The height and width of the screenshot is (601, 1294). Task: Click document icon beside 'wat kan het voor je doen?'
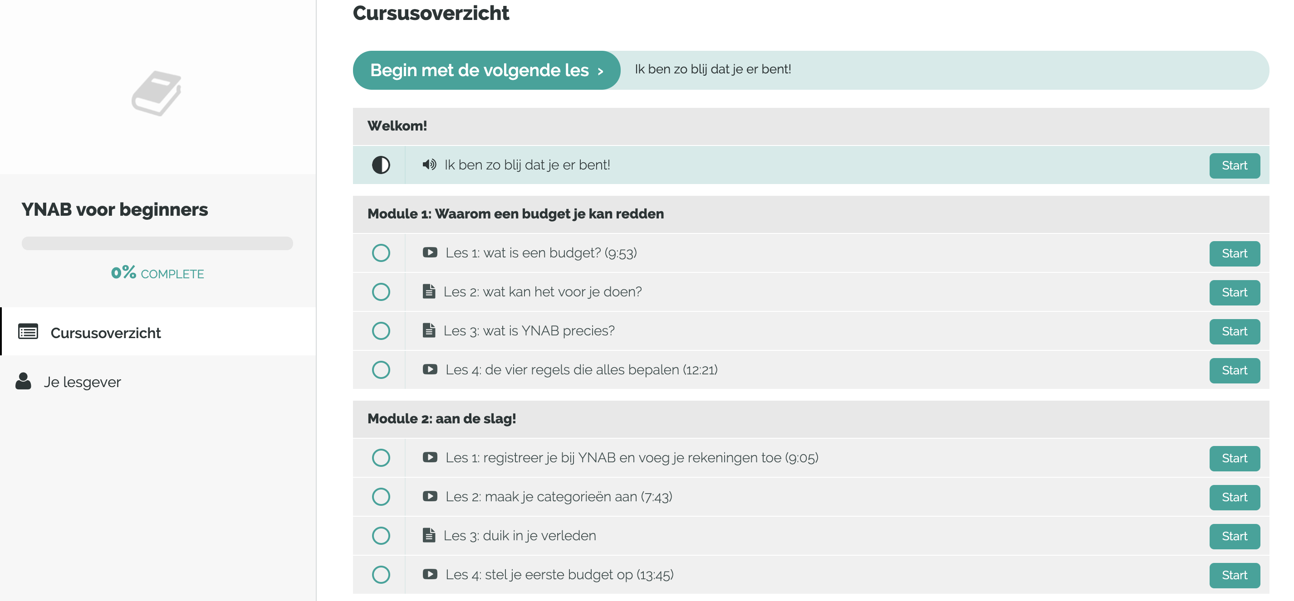(428, 291)
